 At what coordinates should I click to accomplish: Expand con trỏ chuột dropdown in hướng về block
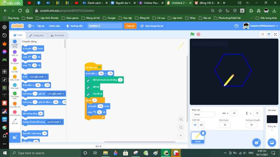pyautogui.click(x=54, y=122)
